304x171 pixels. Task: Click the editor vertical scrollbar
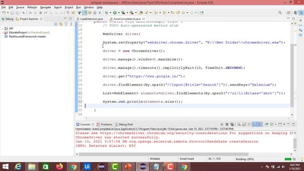pos(292,76)
